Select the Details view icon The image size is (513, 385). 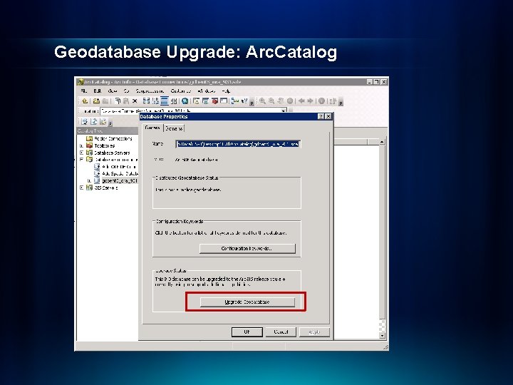click(x=165, y=101)
